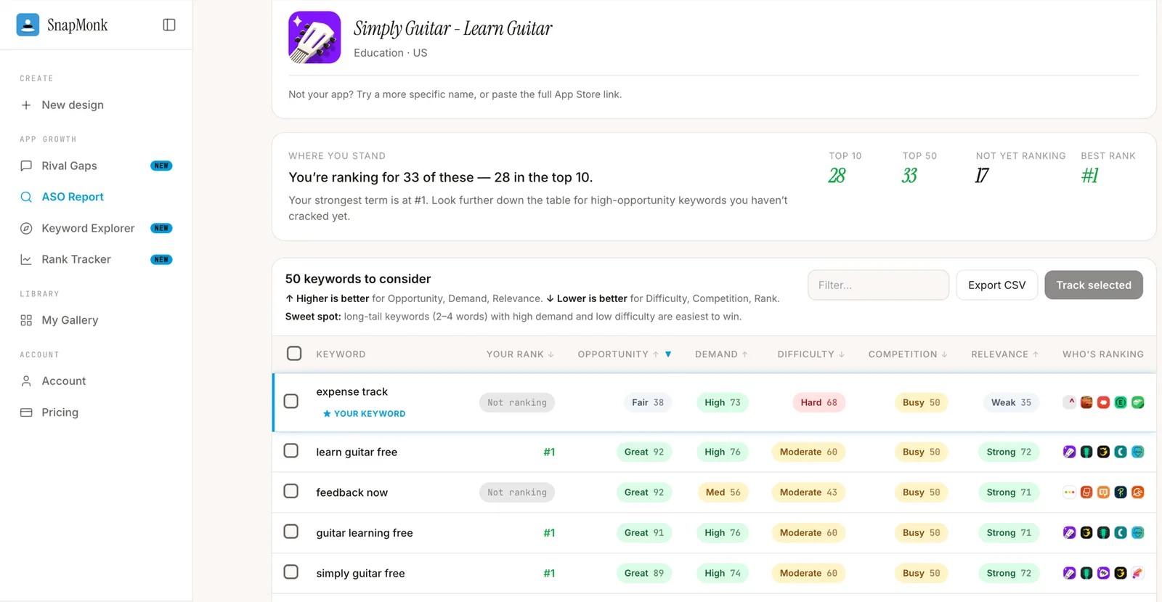1162x602 pixels.
Task: Click the plus icon beside New design
Action: coord(26,105)
